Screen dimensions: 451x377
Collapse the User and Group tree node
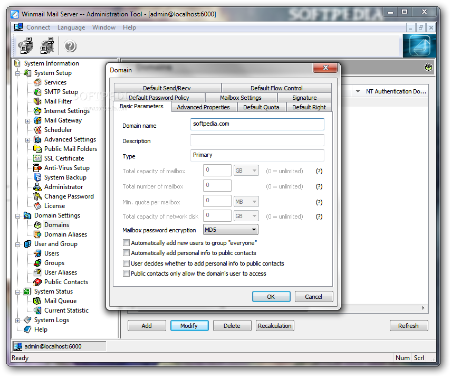pos(17,244)
